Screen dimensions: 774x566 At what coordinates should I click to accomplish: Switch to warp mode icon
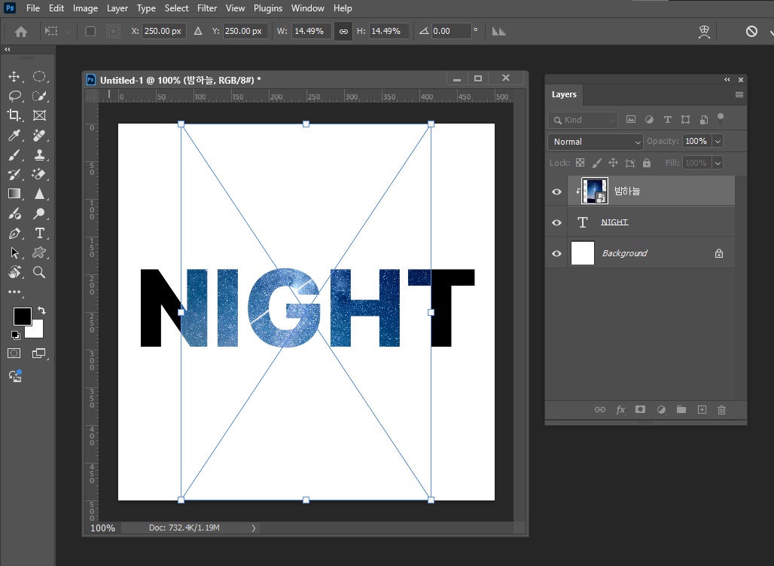[704, 32]
